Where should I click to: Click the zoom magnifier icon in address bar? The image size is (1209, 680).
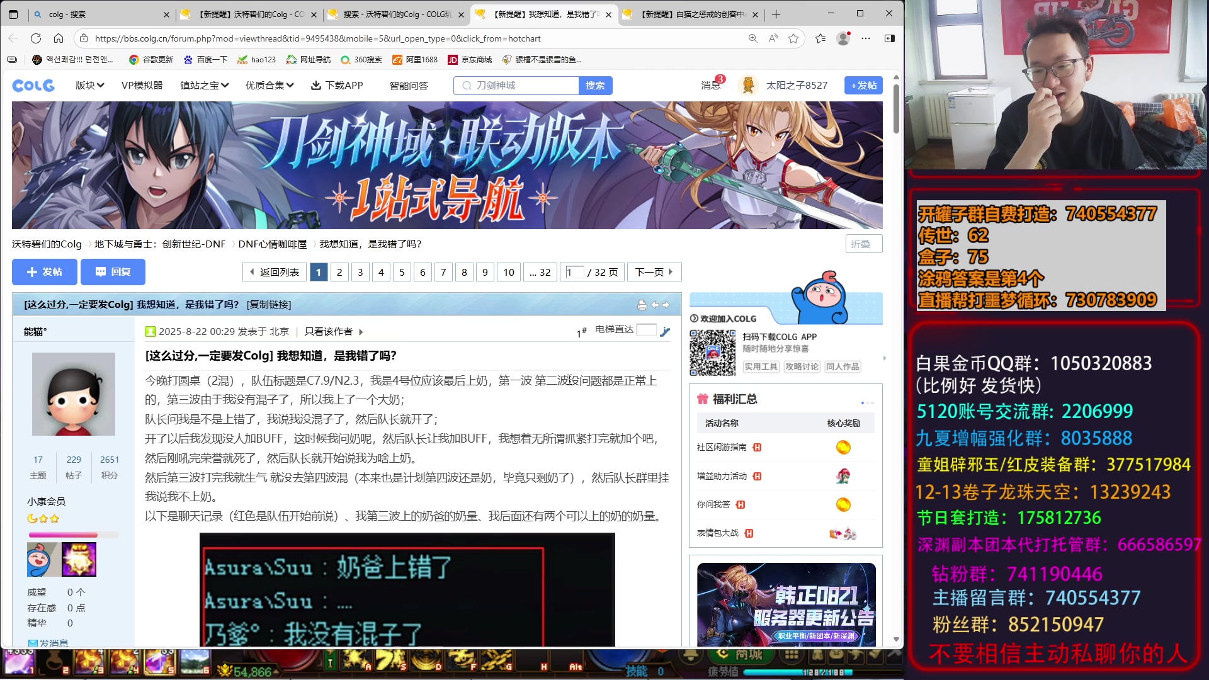[752, 38]
